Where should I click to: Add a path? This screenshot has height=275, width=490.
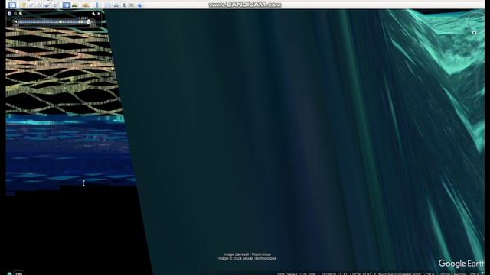39,5
